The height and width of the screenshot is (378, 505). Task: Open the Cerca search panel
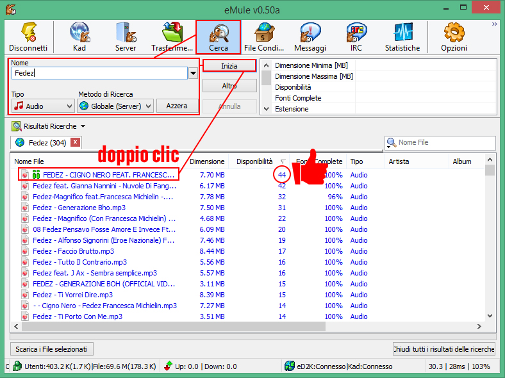(x=219, y=37)
